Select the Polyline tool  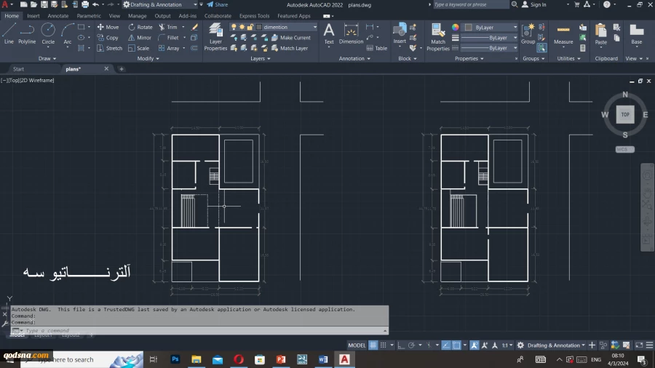[x=27, y=33]
